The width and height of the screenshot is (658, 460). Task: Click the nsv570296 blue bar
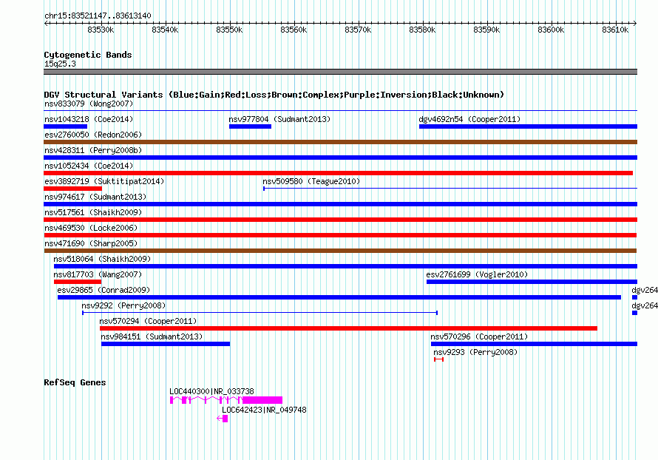tap(534, 344)
